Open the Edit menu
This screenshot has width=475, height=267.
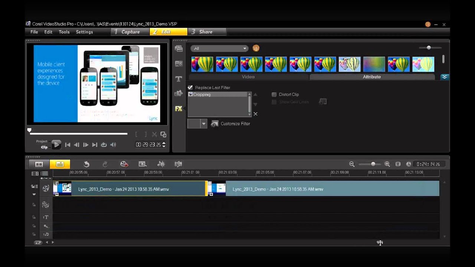point(48,32)
